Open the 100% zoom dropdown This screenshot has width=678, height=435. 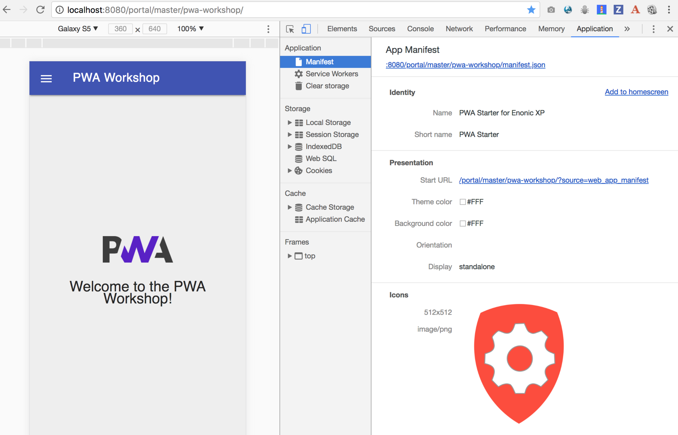(190, 29)
